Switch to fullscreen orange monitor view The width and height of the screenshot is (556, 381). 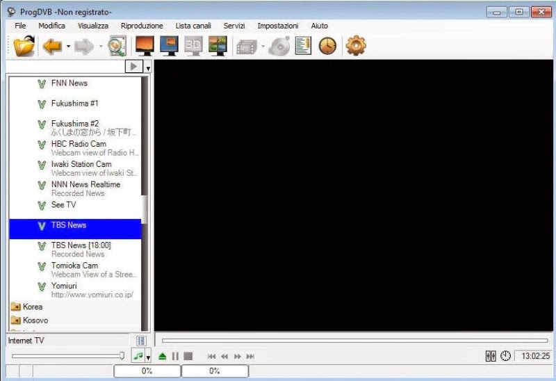click(x=145, y=46)
